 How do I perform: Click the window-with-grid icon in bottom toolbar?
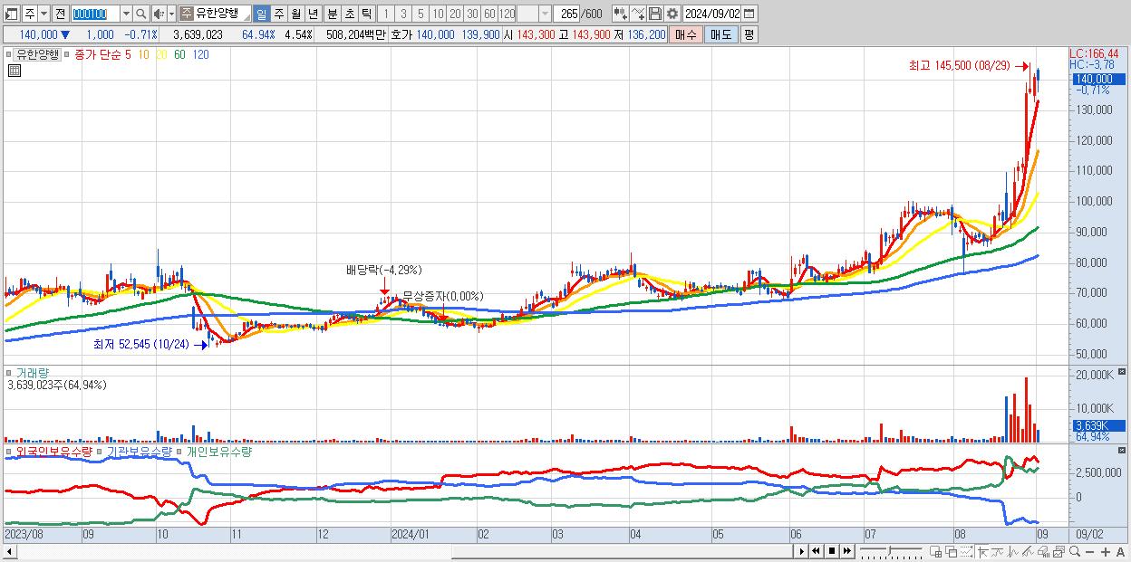coord(936,551)
